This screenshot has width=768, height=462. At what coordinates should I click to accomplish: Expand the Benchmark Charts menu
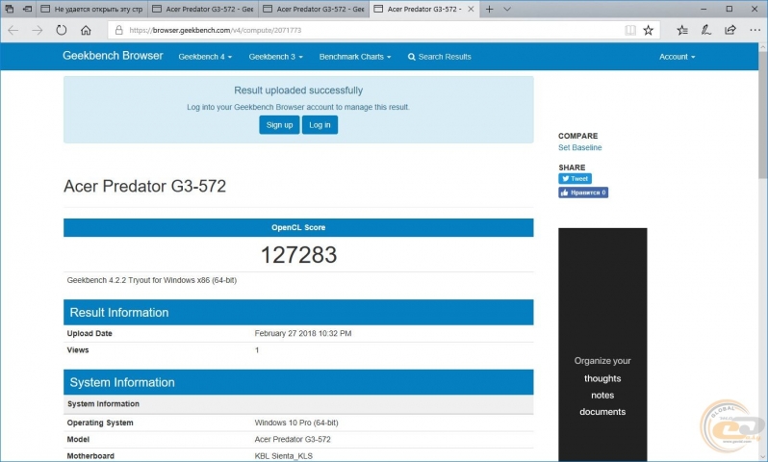pyautogui.click(x=355, y=57)
